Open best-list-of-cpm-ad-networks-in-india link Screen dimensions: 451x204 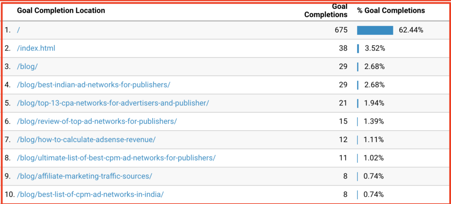(x=90, y=194)
